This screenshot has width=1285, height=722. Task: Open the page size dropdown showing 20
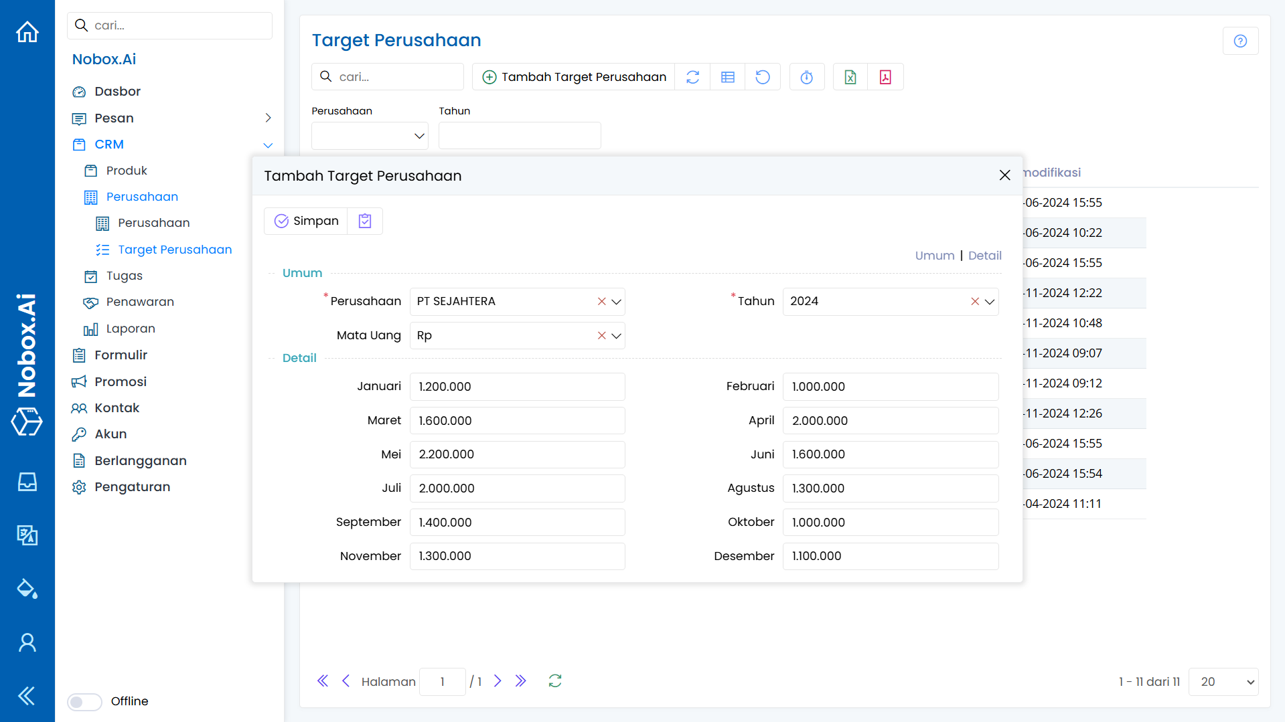[1223, 682]
